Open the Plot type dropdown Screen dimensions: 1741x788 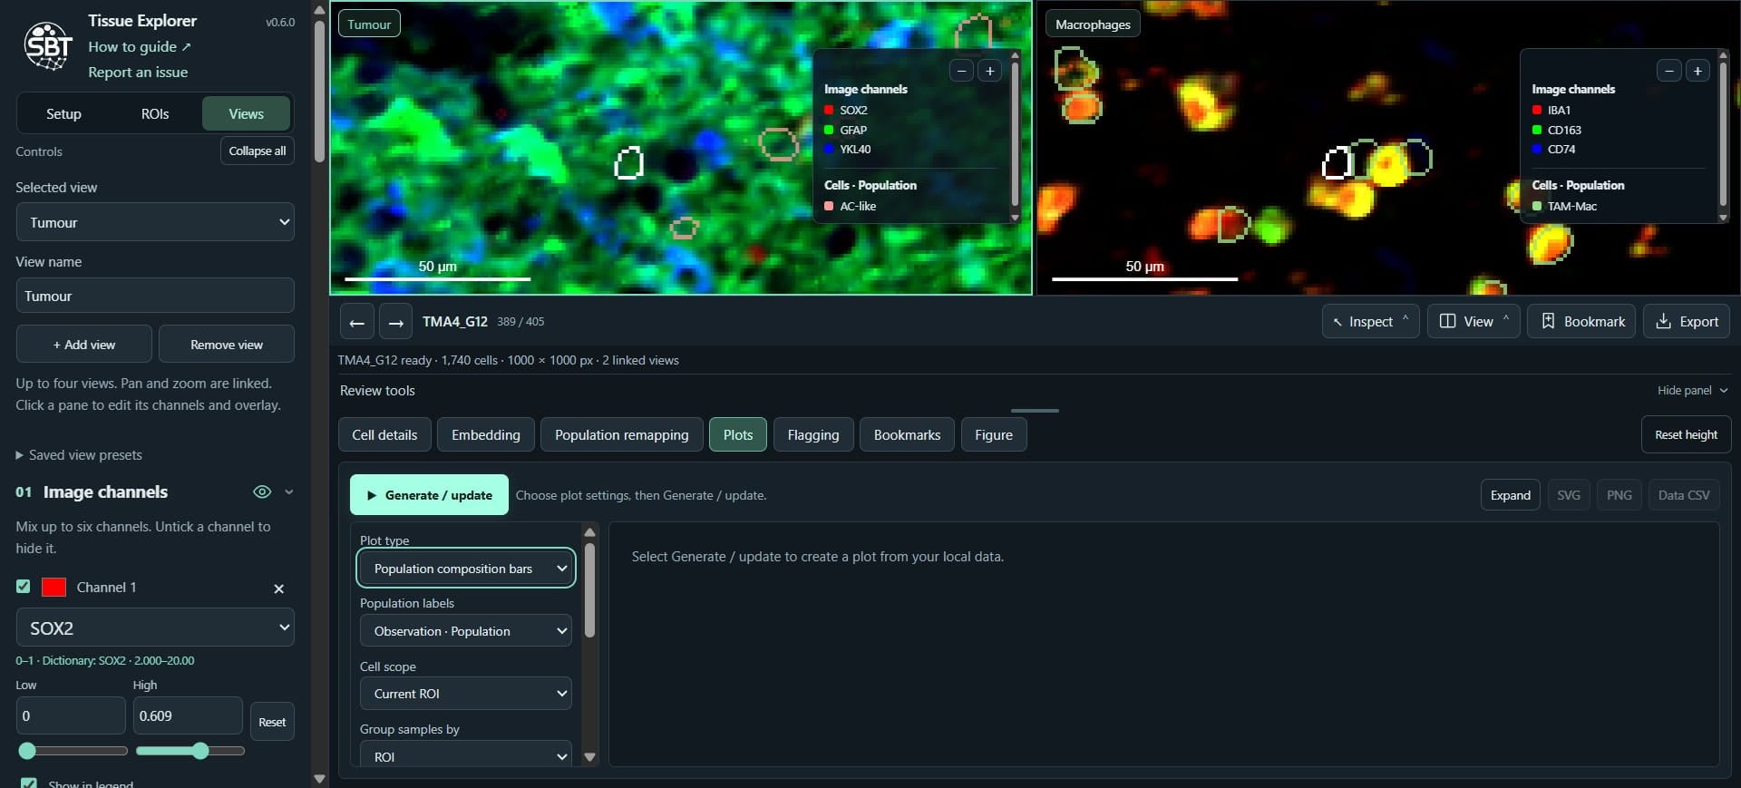pyautogui.click(x=466, y=569)
